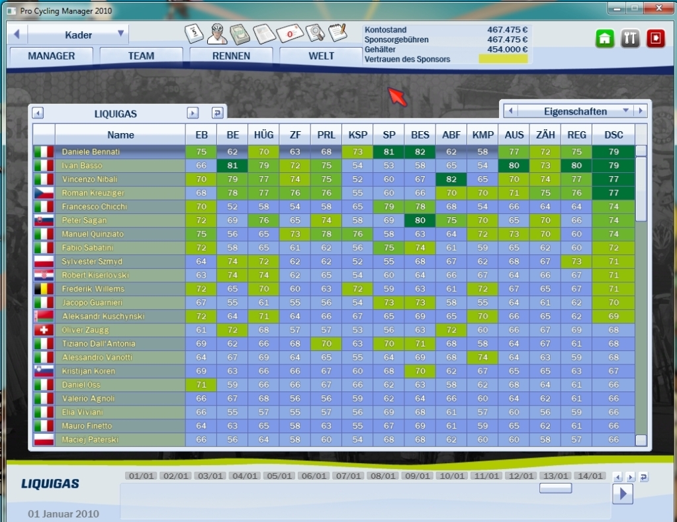Click the Vertrauen des Sponsors yellow bar

pyautogui.click(x=504, y=59)
